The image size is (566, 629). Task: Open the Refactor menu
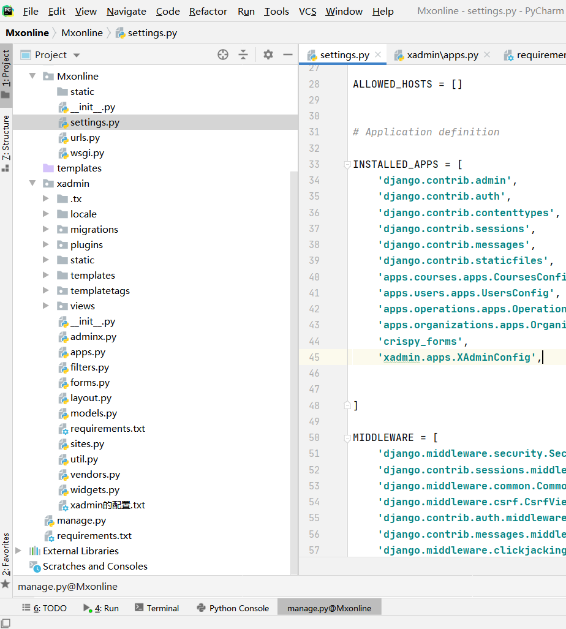coord(208,11)
